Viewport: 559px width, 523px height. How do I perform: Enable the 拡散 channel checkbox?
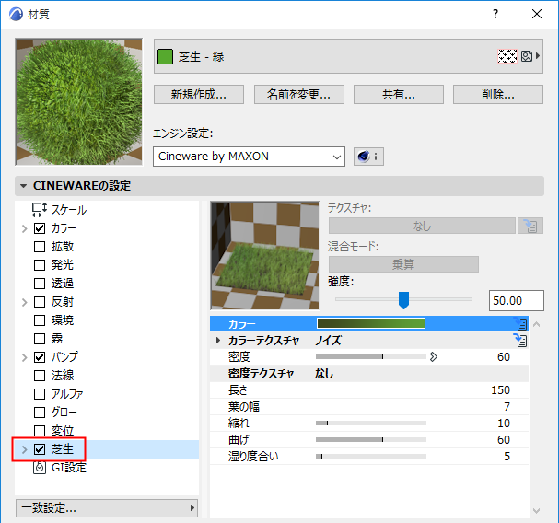(x=40, y=247)
